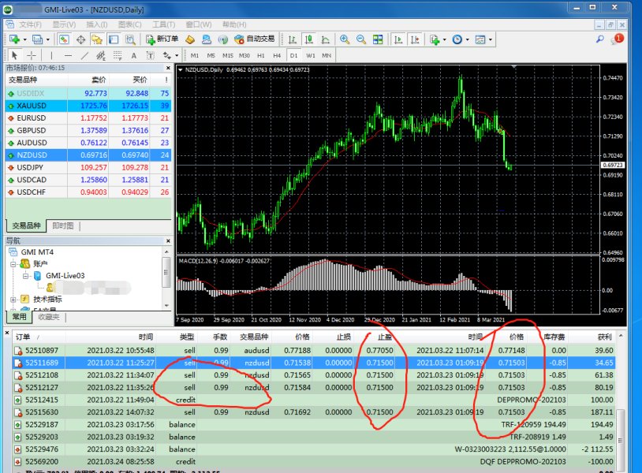The width and height of the screenshot is (642, 473).
Task: Click the zoom out magnifier icon
Action: (361, 39)
